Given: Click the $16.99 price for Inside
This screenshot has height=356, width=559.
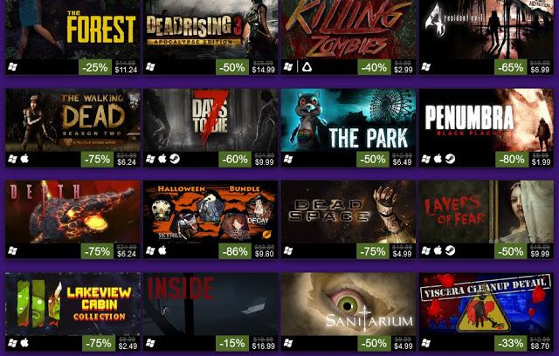Looking at the screenshot, I should click(x=264, y=346).
